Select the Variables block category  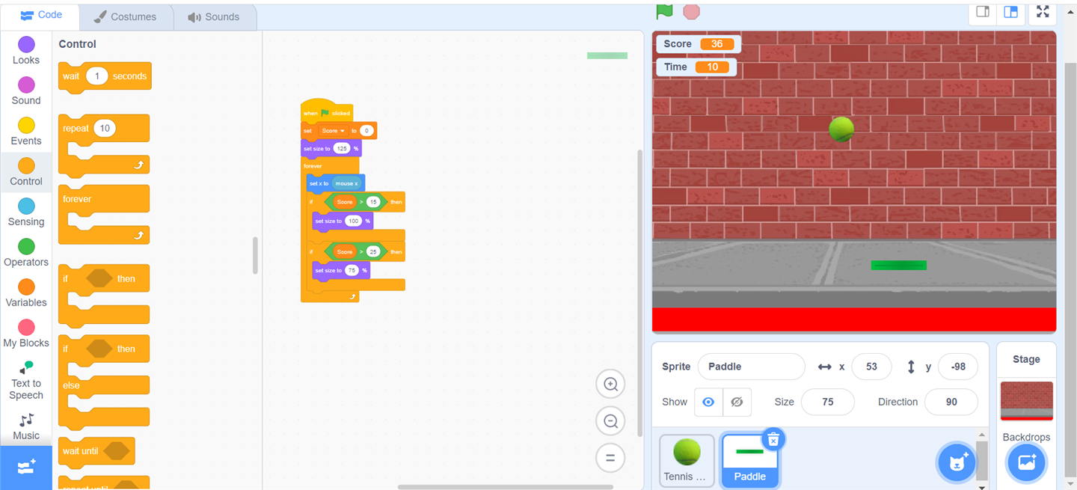[x=26, y=293]
